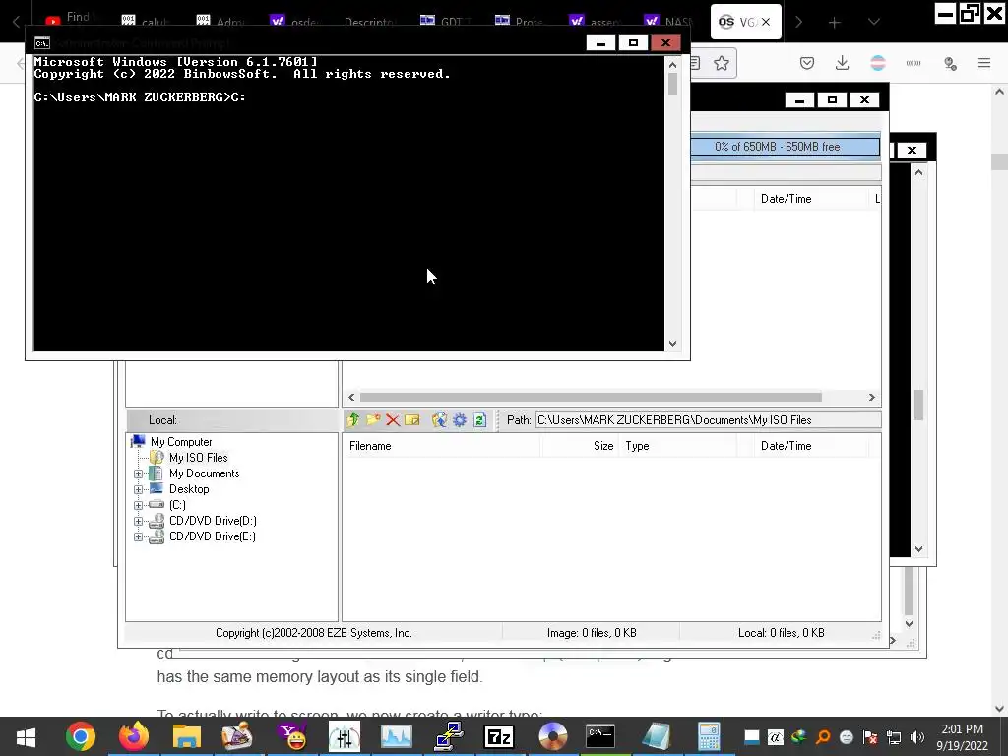Open the taskbar clock showing 2:01 PM

point(963,737)
